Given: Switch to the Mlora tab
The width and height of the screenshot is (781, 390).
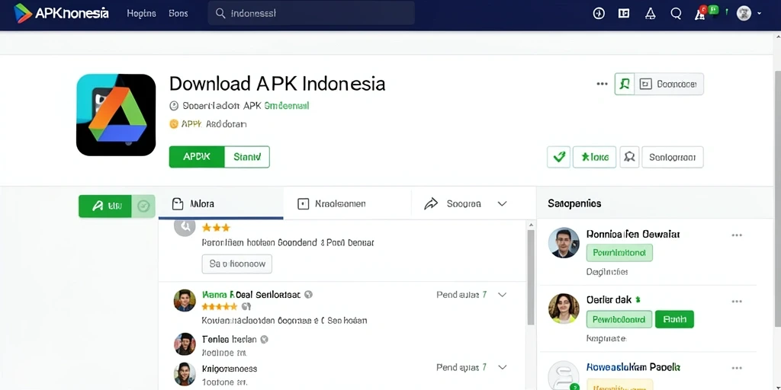Looking at the screenshot, I should click(x=220, y=203).
